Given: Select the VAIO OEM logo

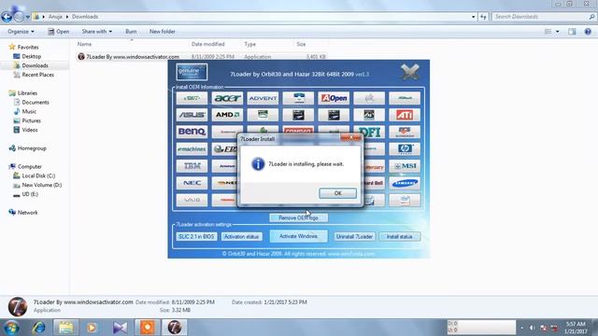Looking at the screenshot, I should (192, 200).
